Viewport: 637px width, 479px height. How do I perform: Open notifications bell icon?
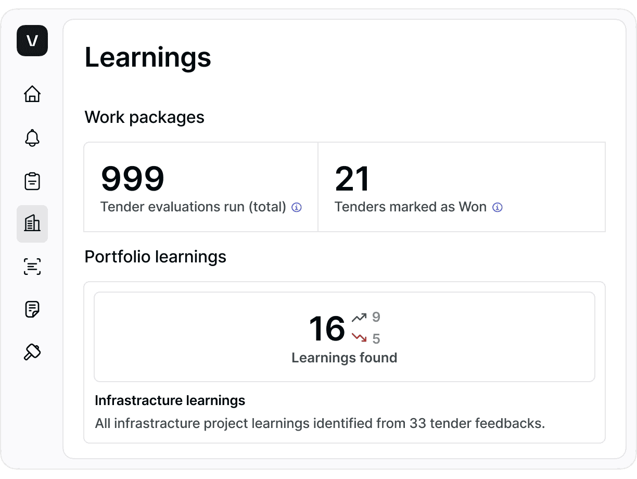(x=32, y=137)
